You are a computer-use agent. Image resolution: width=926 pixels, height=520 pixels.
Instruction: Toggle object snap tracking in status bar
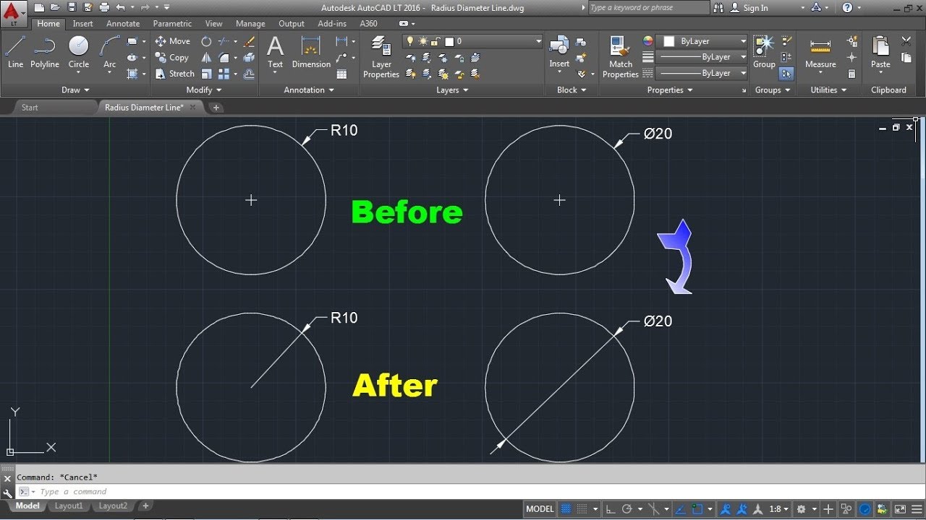point(681,509)
